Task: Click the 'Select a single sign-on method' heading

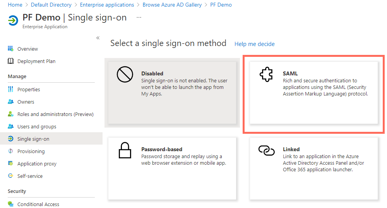Action: [x=168, y=43]
